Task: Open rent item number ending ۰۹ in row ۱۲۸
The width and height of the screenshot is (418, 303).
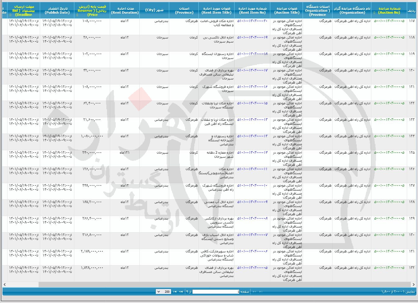Action: [252, 202]
